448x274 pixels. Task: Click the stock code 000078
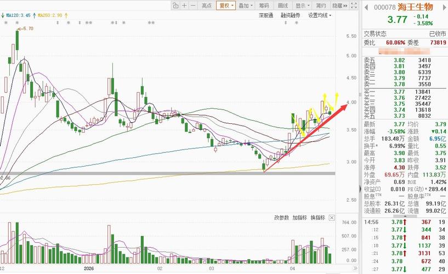[384, 8]
